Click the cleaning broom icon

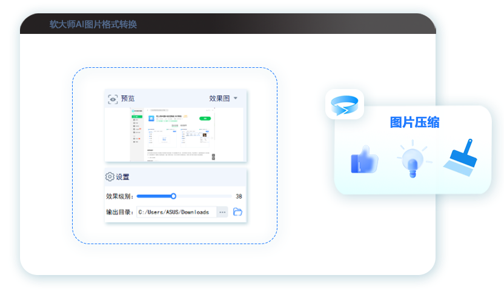click(461, 157)
